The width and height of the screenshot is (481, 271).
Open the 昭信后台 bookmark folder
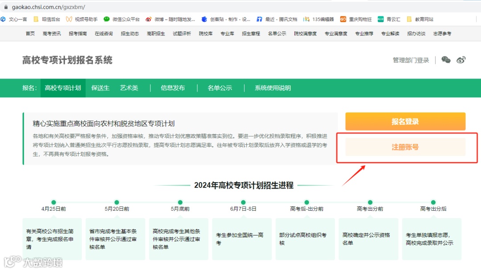click(47, 19)
